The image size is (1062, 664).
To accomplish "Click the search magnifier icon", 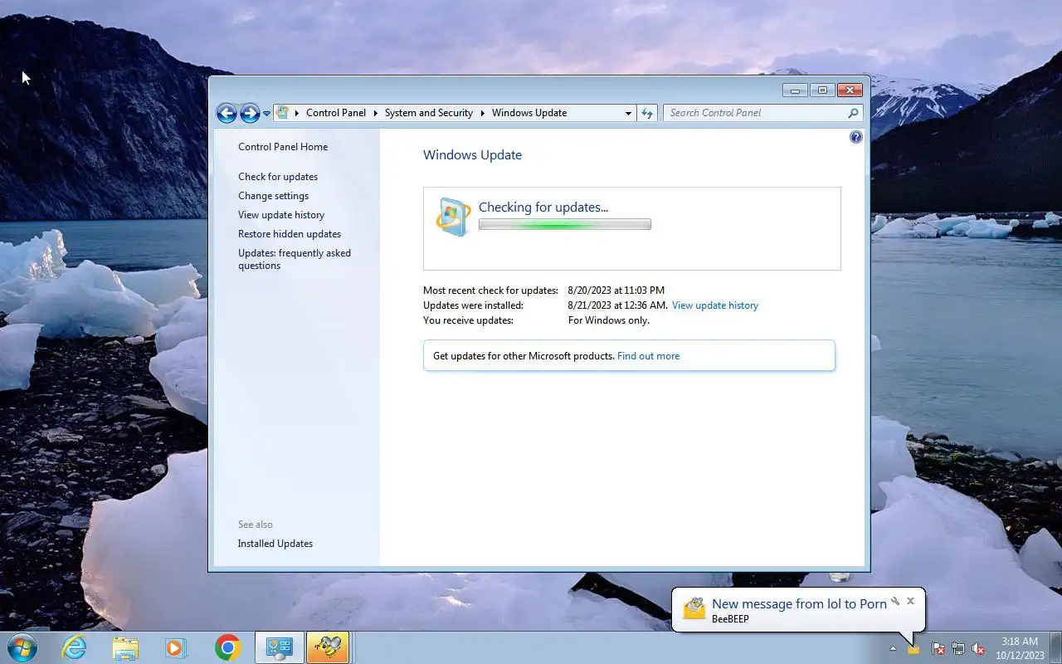I will 853,113.
